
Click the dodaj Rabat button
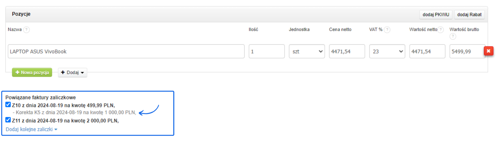click(x=469, y=15)
